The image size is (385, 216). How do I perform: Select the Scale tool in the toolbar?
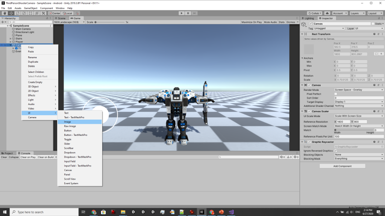24,13
